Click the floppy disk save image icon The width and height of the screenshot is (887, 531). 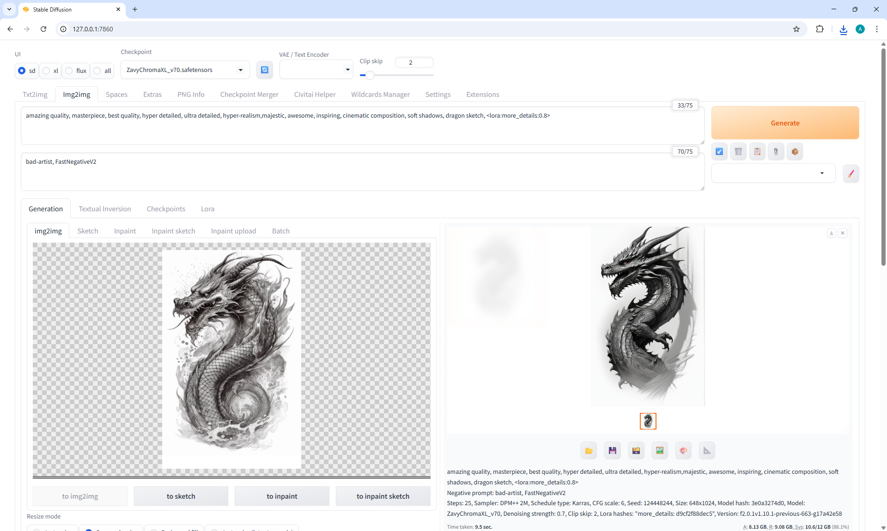[612, 450]
